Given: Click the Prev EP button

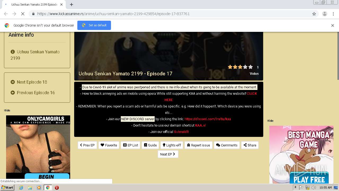Looking at the screenshot, I should point(87,145).
